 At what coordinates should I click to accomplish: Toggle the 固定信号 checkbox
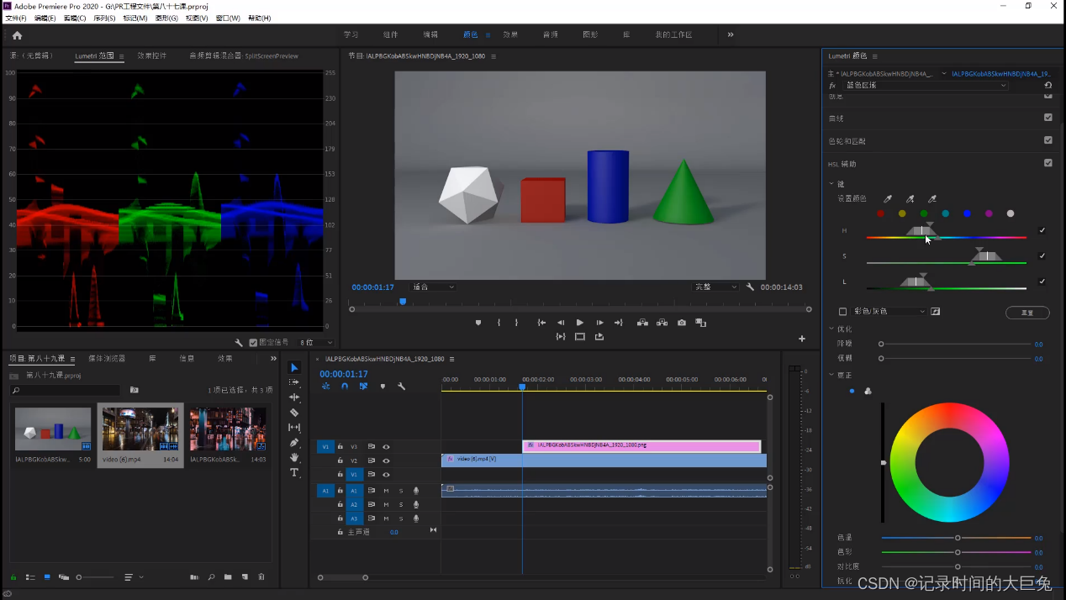point(253,343)
